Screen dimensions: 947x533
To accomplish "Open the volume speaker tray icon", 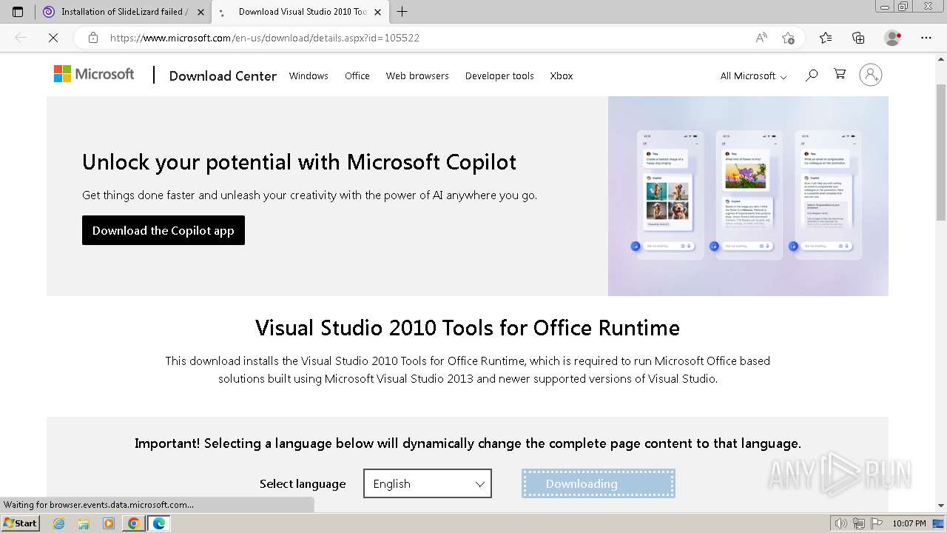I will coord(841,523).
